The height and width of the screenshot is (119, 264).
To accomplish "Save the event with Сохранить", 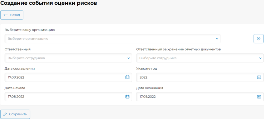I will 15,114.
